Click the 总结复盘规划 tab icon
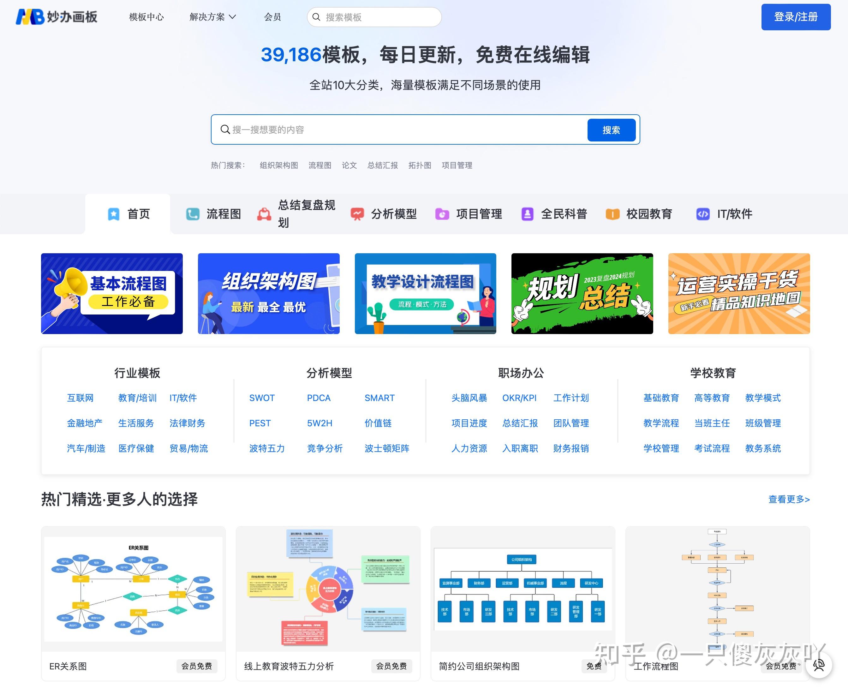 pos(264,214)
